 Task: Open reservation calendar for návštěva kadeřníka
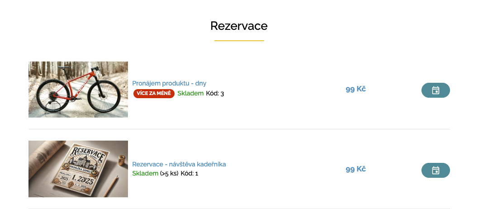436,170
